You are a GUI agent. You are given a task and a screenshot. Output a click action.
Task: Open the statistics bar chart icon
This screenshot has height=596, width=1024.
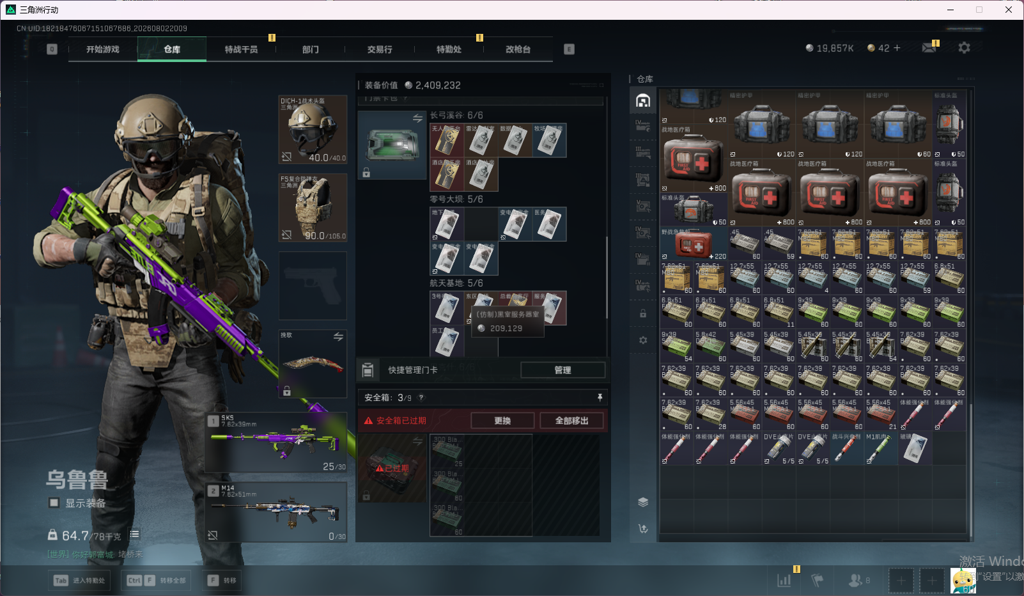click(x=784, y=581)
